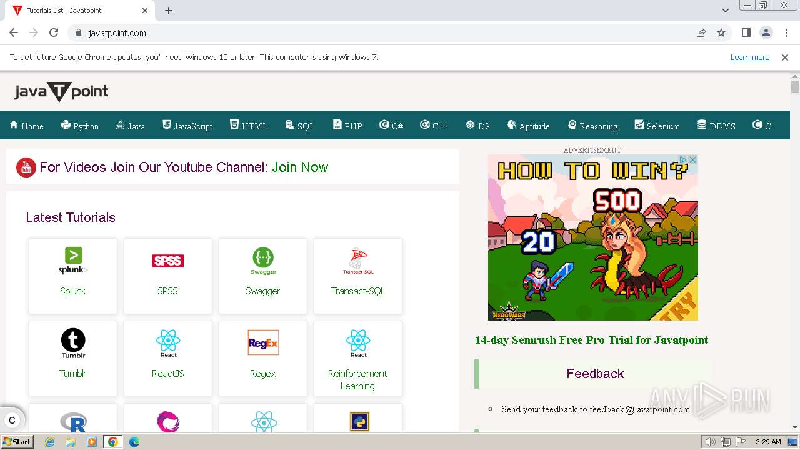The height and width of the screenshot is (450, 800).
Task: Close the Tutorials List tab
Action: coord(145,11)
